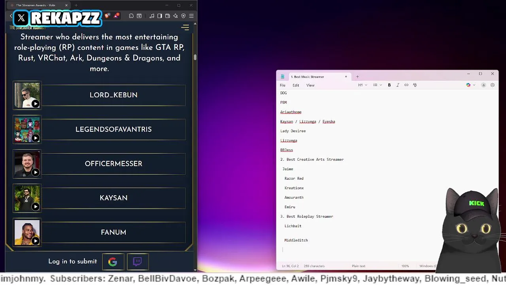Close The Streamer Awards browser tab
506x285 pixels.
click(x=66, y=5)
